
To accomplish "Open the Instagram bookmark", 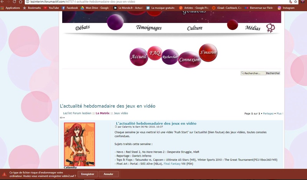I will [x=286, y=8].
